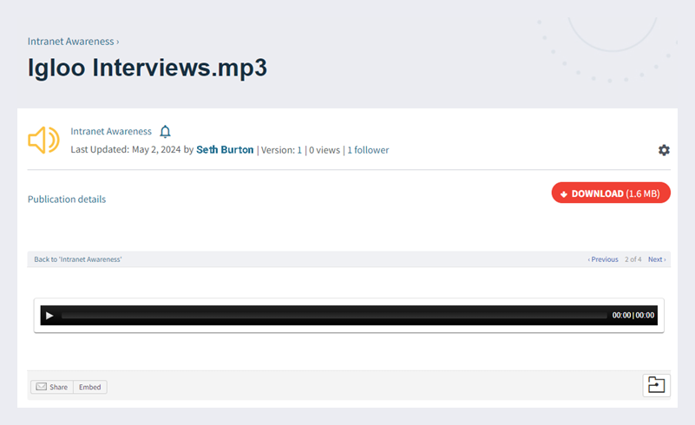Viewport: 695px width, 425px height.
Task: Click the Igloo Interviews.mp3 title
Action: point(148,68)
